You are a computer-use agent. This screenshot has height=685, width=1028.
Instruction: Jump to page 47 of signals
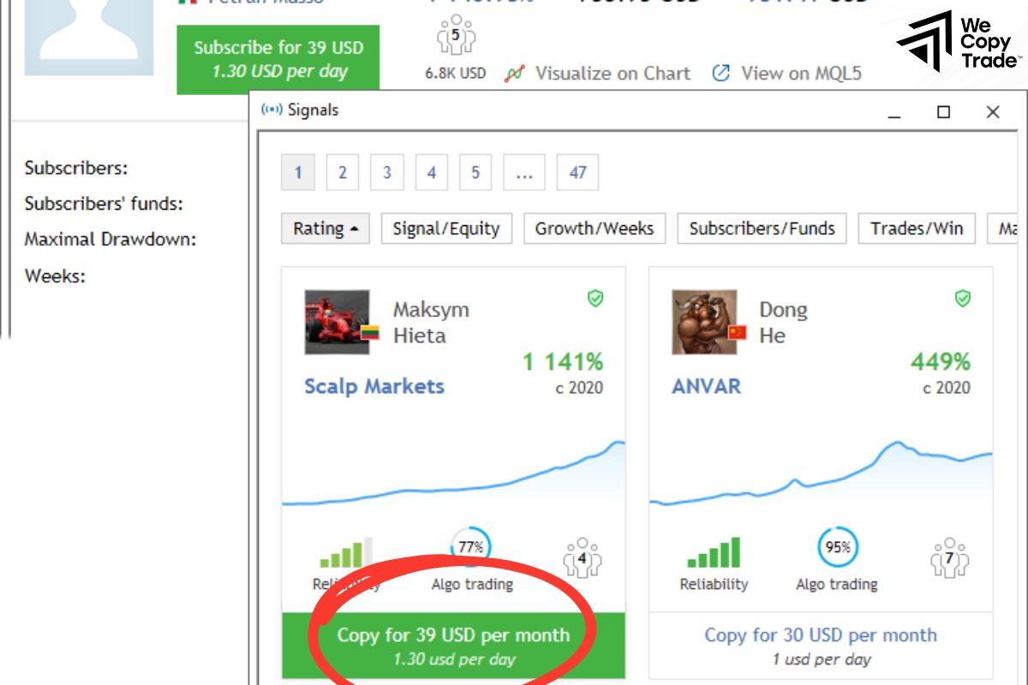[577, 173]
